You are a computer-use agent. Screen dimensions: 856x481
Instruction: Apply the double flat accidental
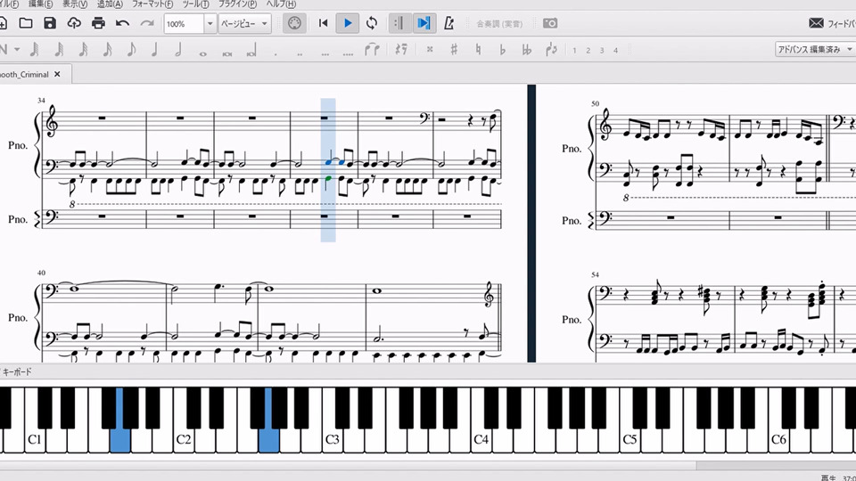tap(526, 50)
